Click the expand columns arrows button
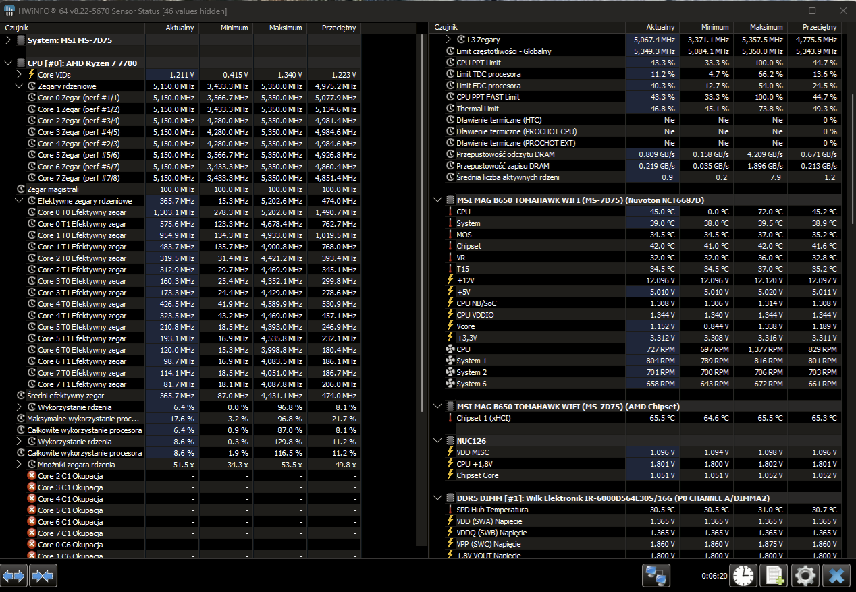This screenshot has width=856, height=592. [x=14, y=576]
